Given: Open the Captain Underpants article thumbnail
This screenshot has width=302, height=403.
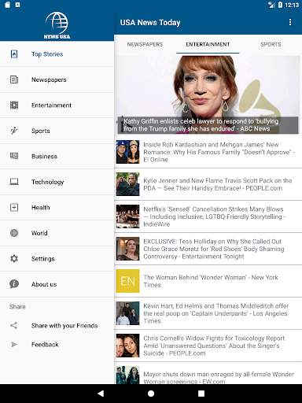Looking at the screenshot, I should [x=127, y=313].
